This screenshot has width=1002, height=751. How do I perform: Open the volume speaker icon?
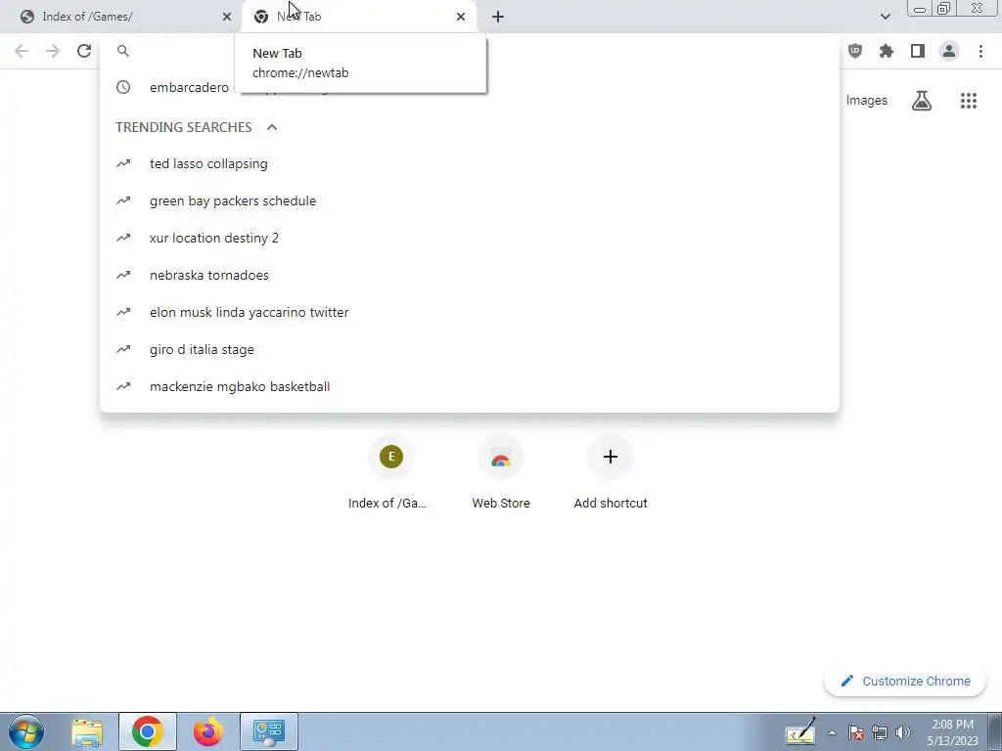pyautogui.click(x=903, y=732)
